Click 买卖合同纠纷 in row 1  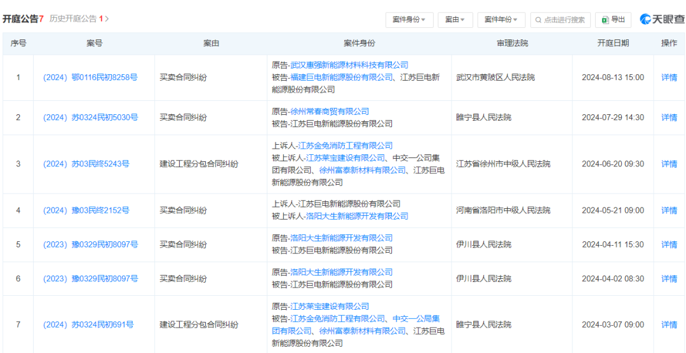tap(183, 77)
